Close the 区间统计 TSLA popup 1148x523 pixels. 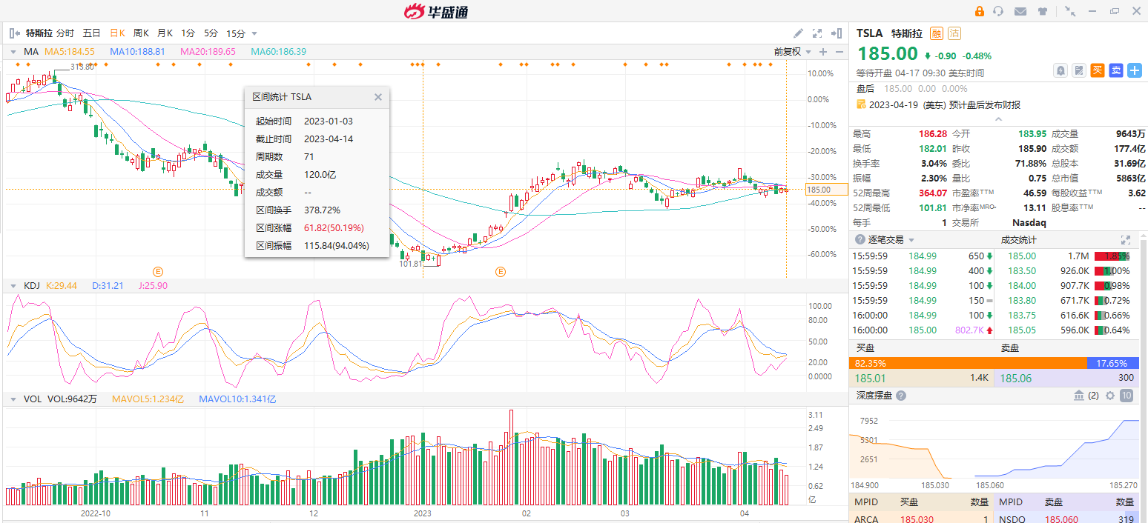[378, 97]
